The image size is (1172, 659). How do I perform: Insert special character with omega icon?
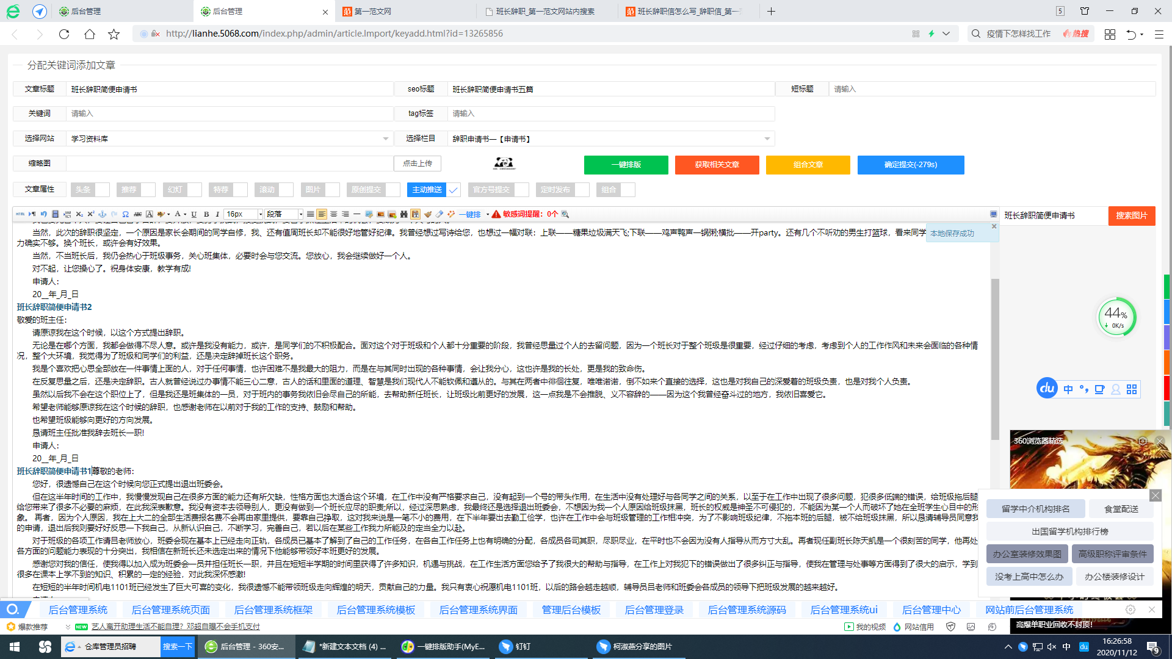pos(125,214)
